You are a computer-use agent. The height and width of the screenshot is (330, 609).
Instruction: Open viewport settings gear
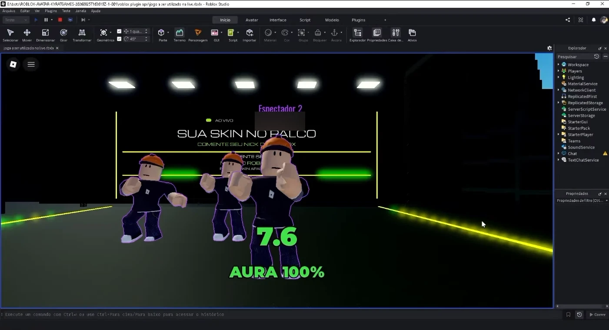(x=549, y=48)
